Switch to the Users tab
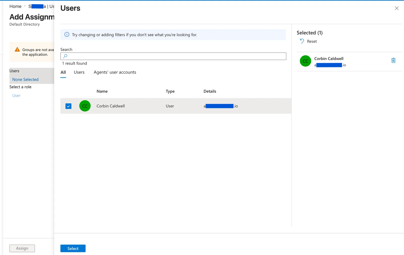The width and height of the screenshot is (404, 255). tap(79, 72)
